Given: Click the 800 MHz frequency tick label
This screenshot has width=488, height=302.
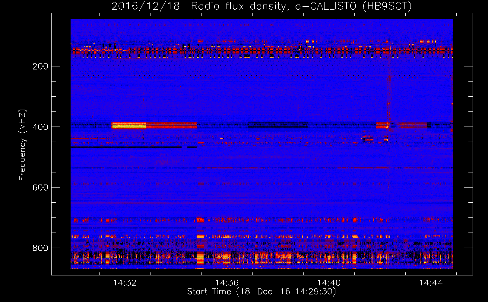Looking at the screenshot, I should (x=40, y=248).
